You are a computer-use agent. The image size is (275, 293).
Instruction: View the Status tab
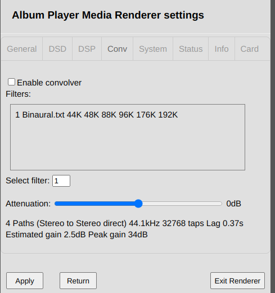coord(191,49)
